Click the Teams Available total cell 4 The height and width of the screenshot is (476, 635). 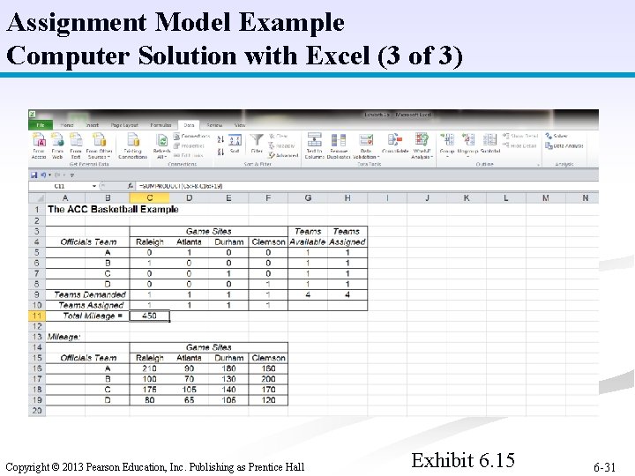(x=308, y=294)
